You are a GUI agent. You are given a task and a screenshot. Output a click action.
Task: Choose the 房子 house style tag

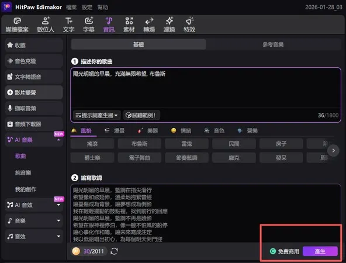281,144
